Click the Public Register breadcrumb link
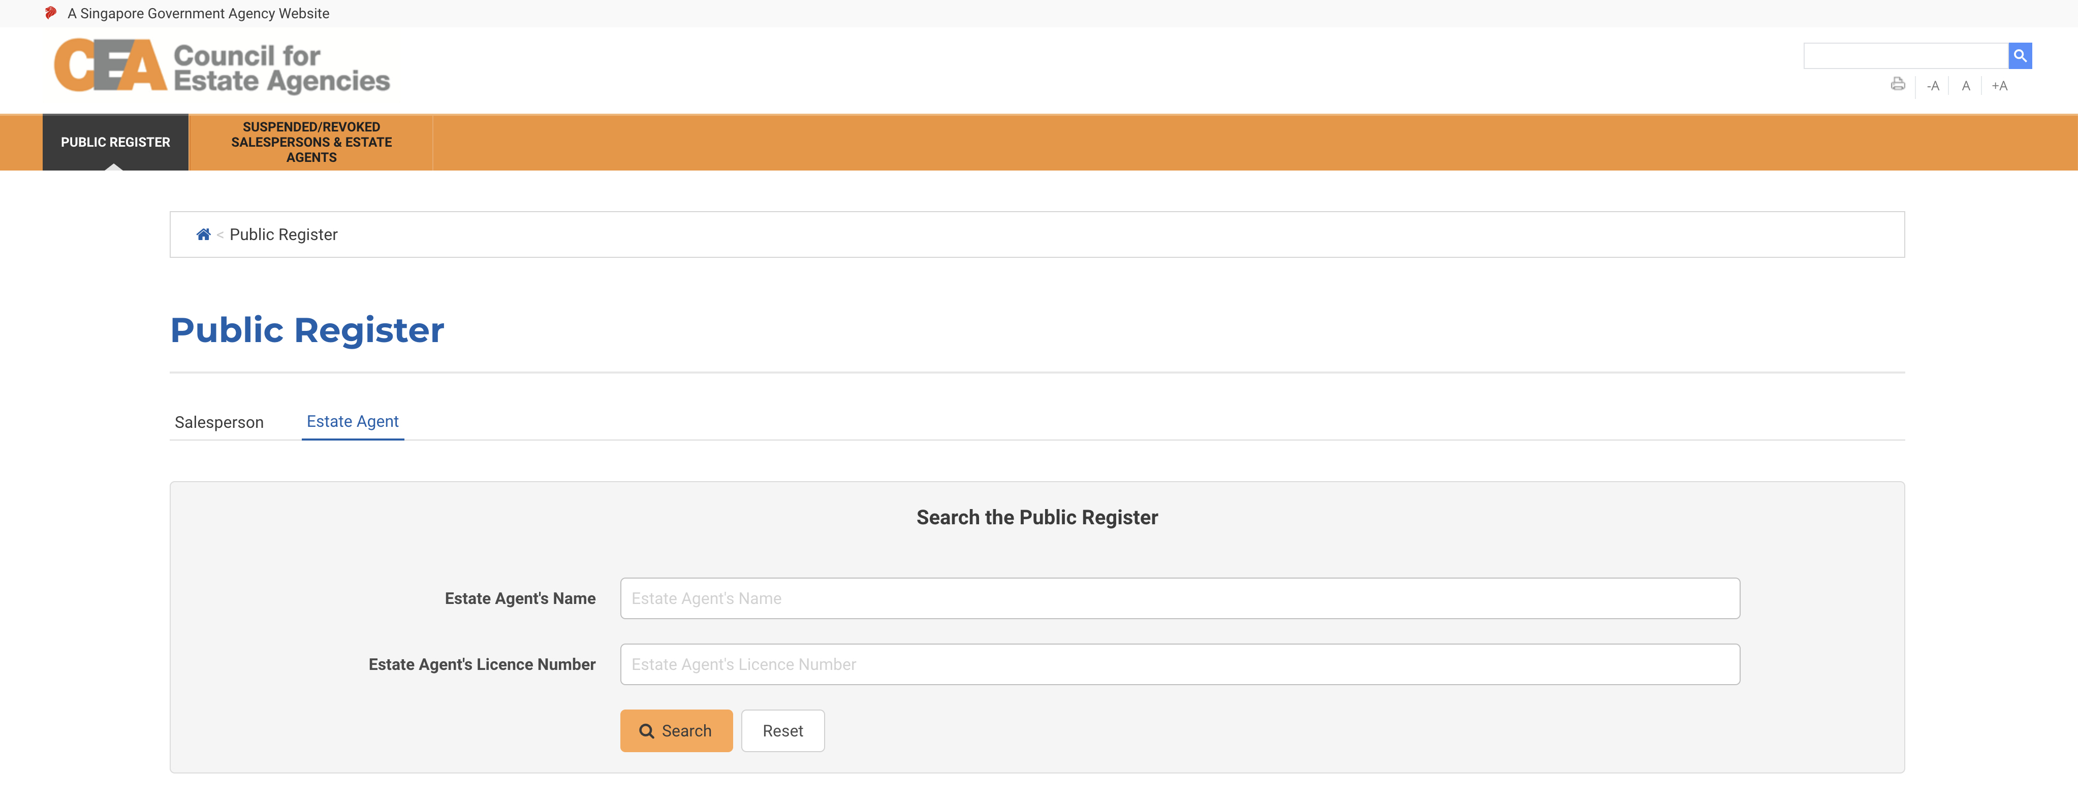The height and width of the screenshot is (809, 2078). click(283, 233)
